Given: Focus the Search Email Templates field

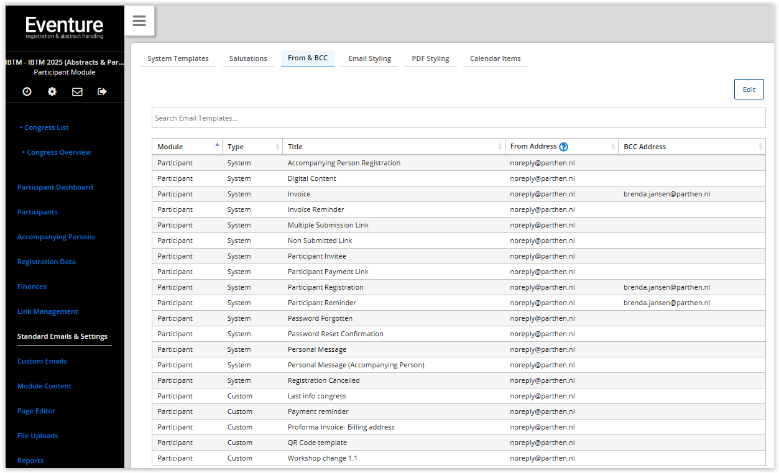Looking at the screenshot, I should (x=459, y=118).
